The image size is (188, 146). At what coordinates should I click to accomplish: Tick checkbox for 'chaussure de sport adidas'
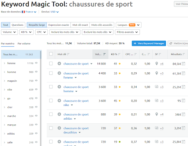51,114
